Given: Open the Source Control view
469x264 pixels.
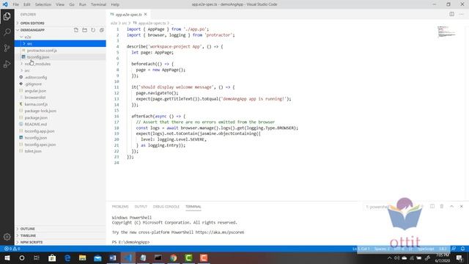Looking at the screenshot, I should (7, 48).
